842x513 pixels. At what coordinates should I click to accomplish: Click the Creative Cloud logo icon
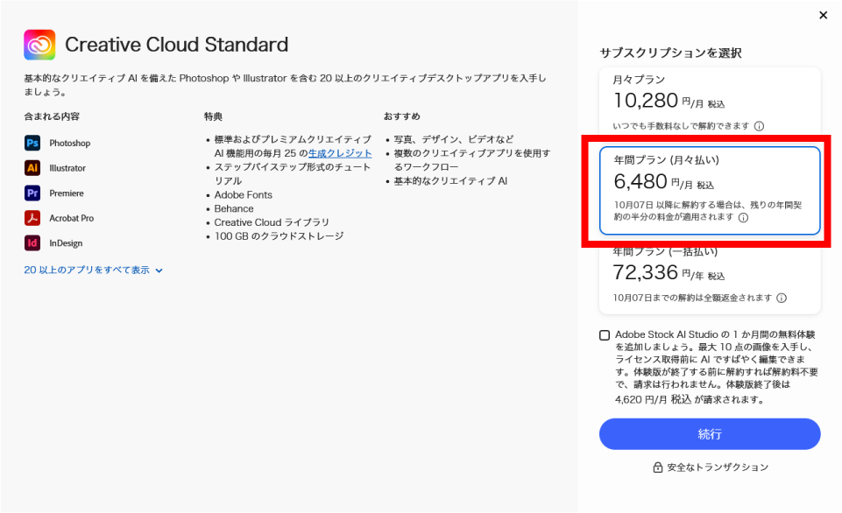pyautogui.click(x=39, y=45)
